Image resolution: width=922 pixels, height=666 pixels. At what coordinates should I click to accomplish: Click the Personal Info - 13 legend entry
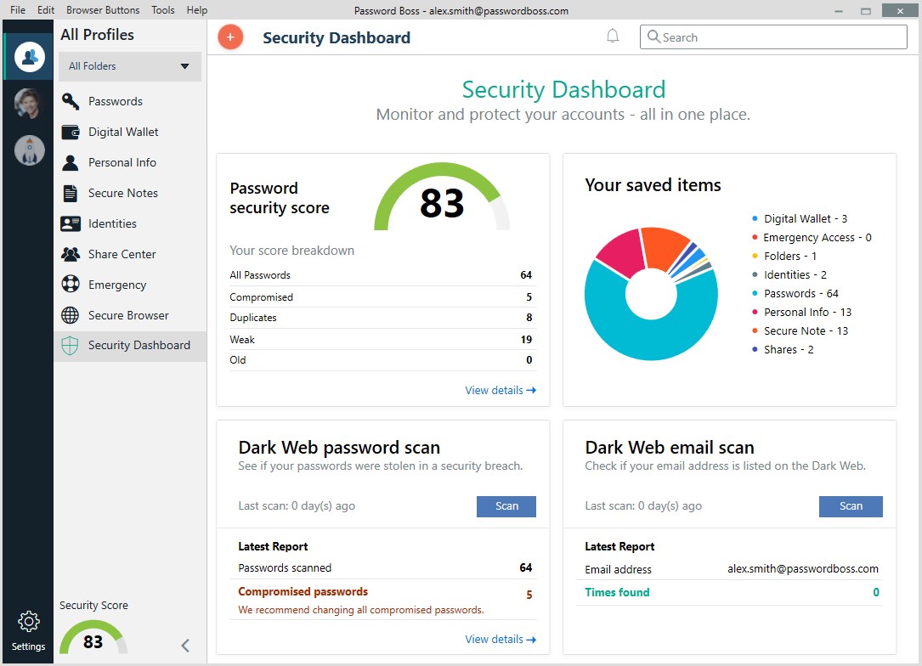(x=801, y=312)
